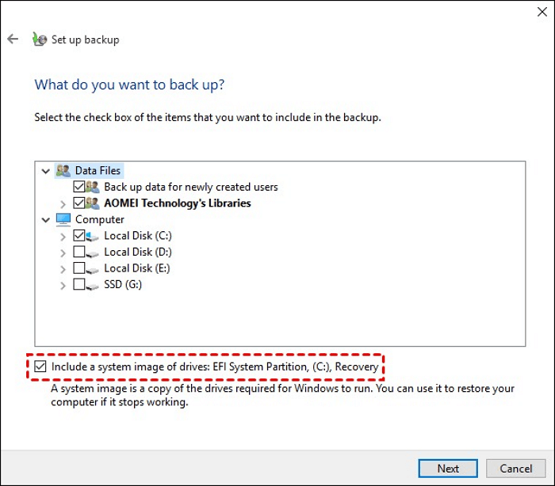This screenshot has width=555, height=486.
Task: Close the Set up backup dialog
Action: pyautogui.click(x=542, y=12)
